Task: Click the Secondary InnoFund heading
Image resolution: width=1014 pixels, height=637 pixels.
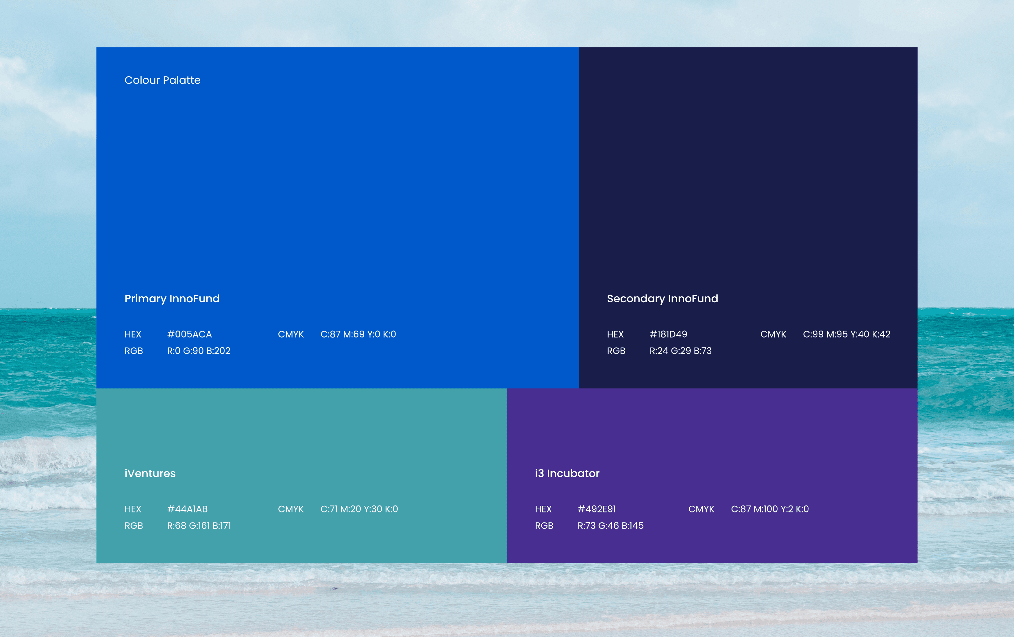Action: pos(662,299)
